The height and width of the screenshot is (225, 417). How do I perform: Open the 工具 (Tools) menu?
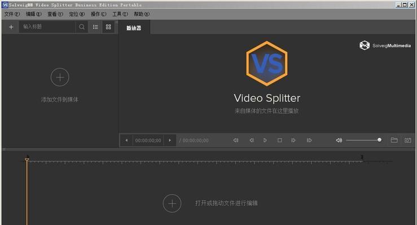pyautogui.click(x=120, y=14)
